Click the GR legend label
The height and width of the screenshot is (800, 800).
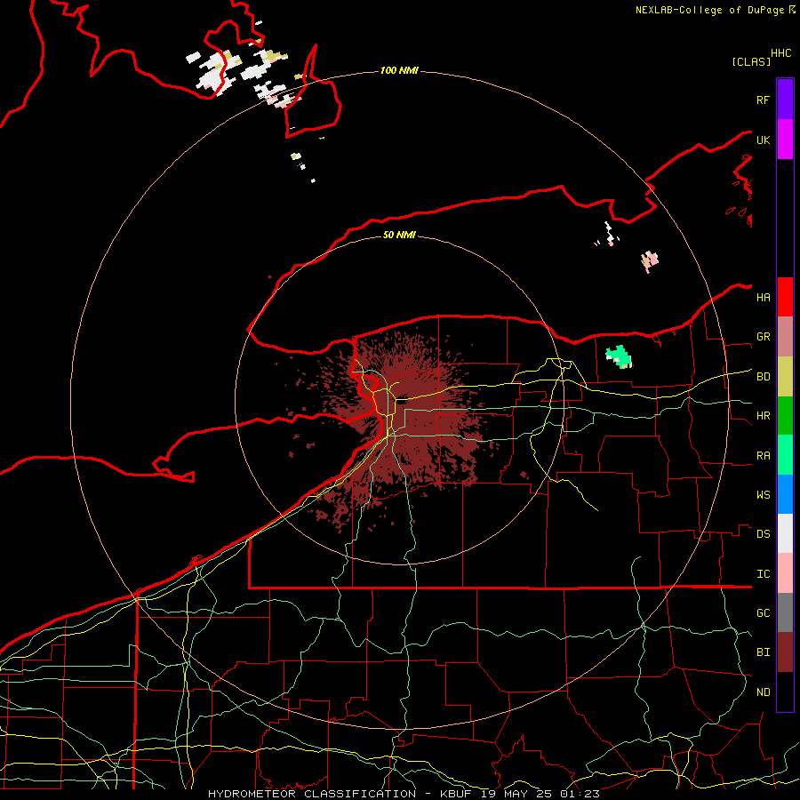point(763,337)
